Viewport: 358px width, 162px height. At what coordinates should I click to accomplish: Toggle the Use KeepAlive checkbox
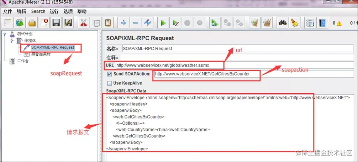[110, 83]
